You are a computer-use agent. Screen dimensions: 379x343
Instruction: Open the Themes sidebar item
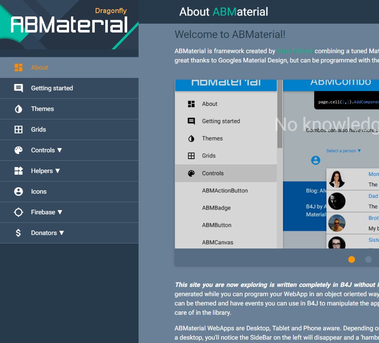coord(69,109)
